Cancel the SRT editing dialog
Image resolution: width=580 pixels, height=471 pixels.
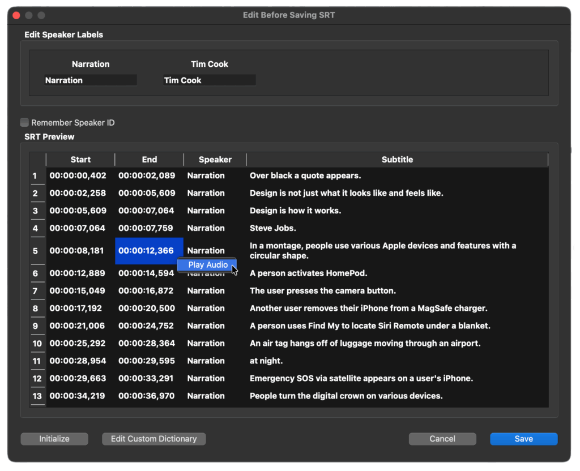[x=442, y=439]
